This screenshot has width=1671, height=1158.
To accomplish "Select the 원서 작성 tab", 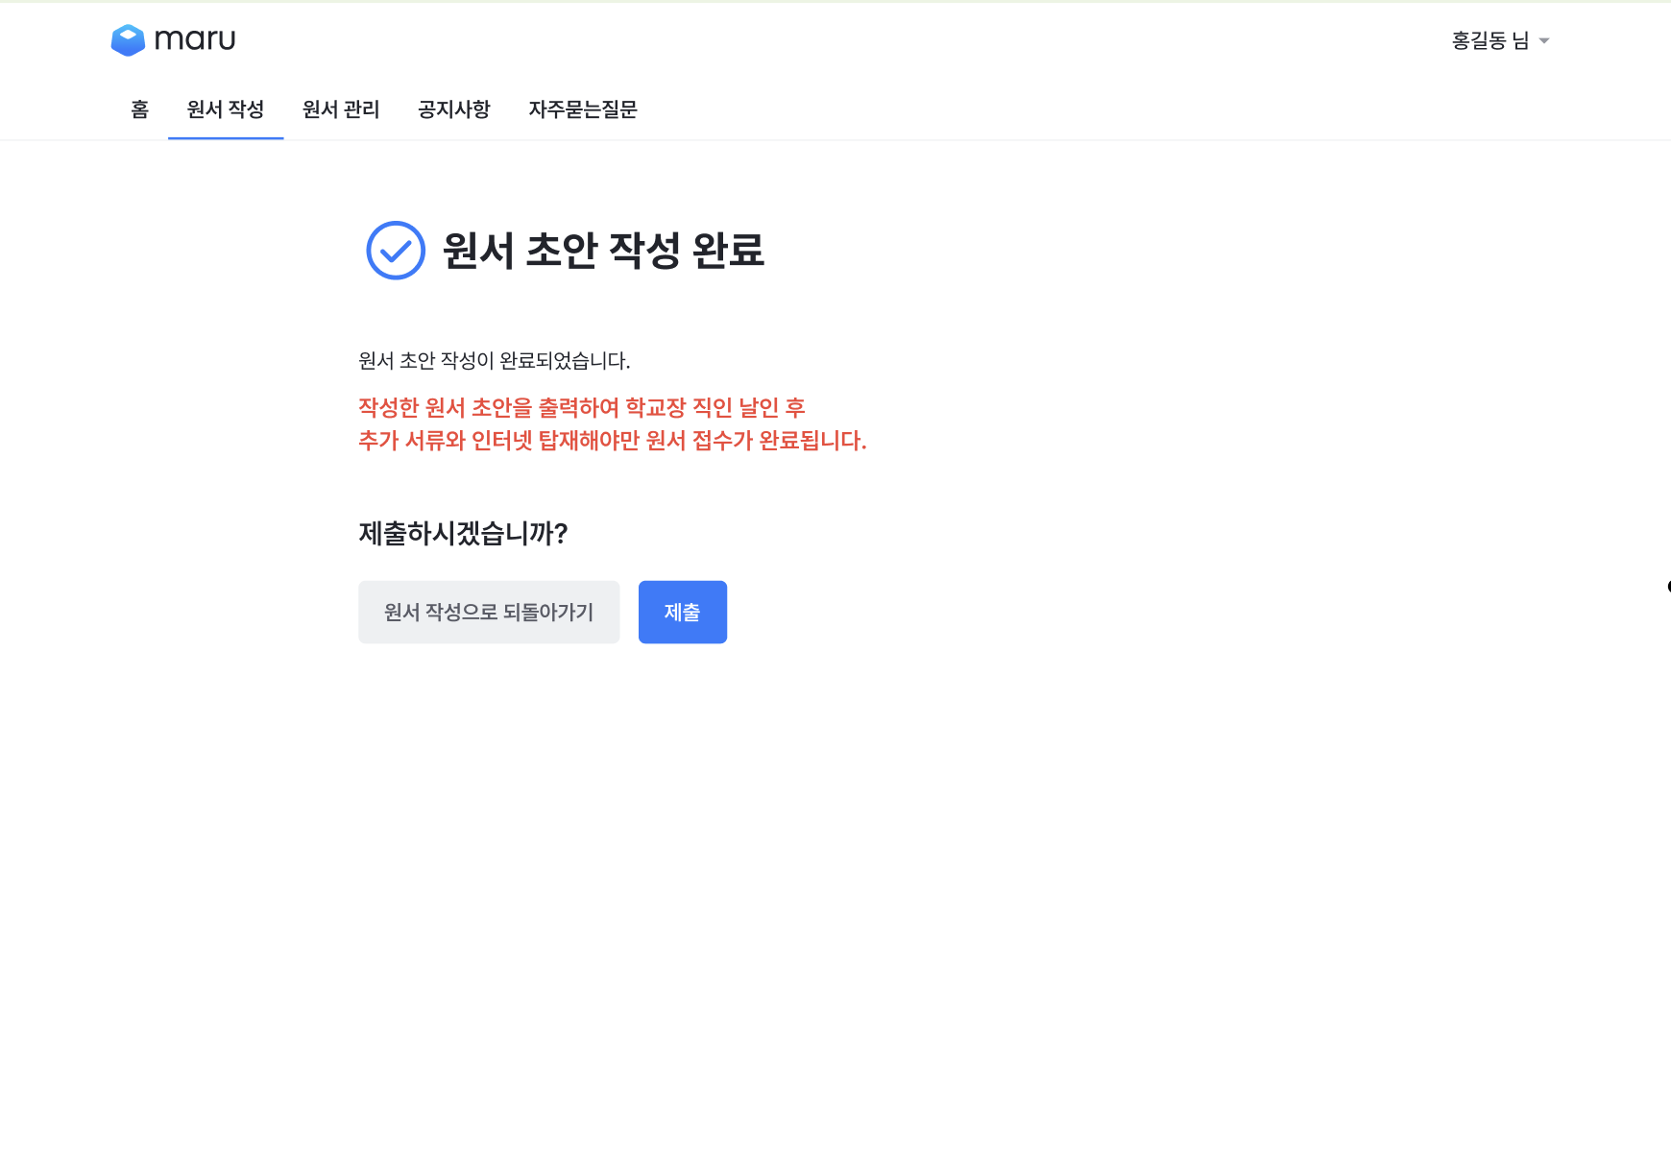I will point(226,109).
